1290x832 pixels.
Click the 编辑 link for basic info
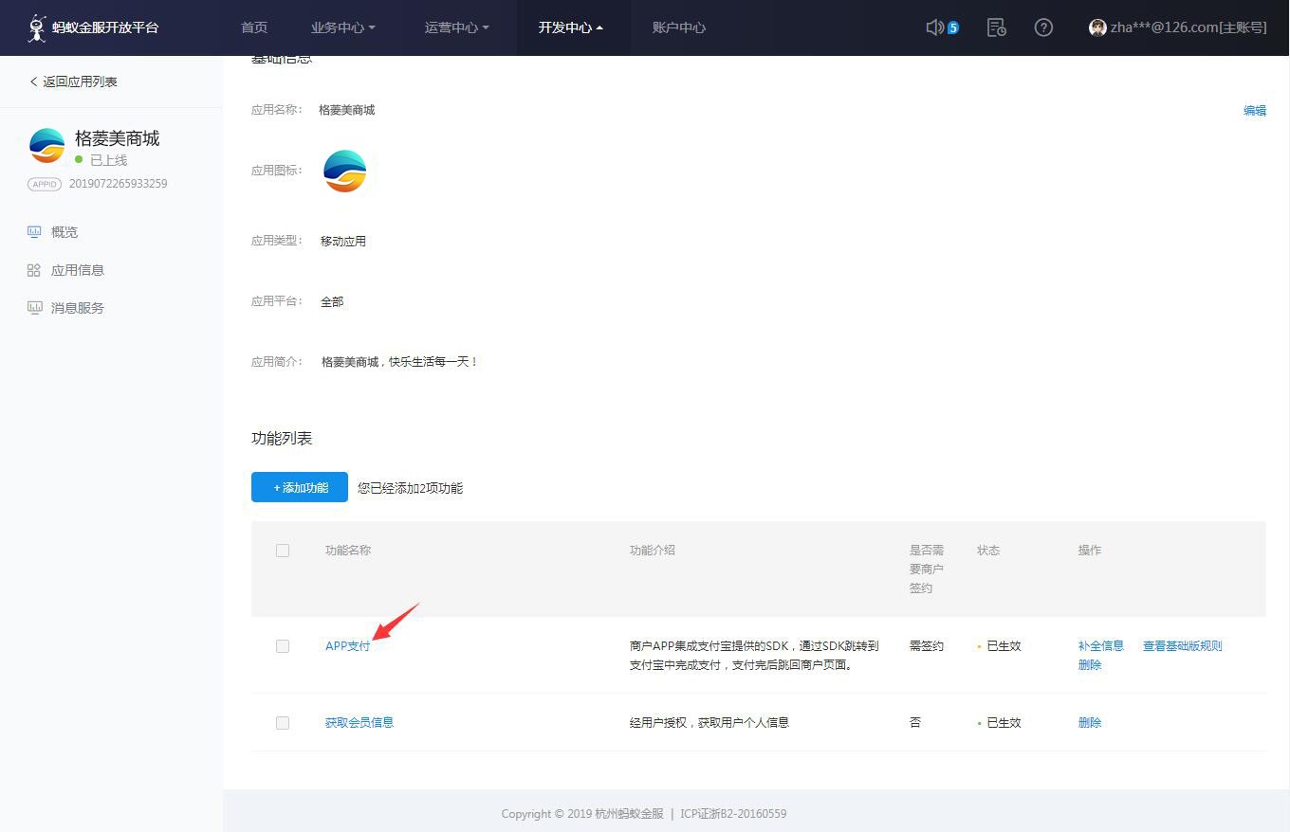(1255, 110)
